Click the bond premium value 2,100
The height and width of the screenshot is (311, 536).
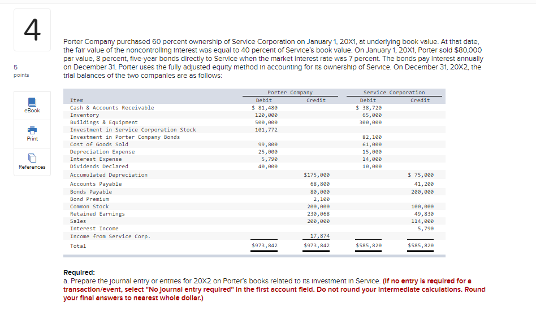click(x=321, y=199)
